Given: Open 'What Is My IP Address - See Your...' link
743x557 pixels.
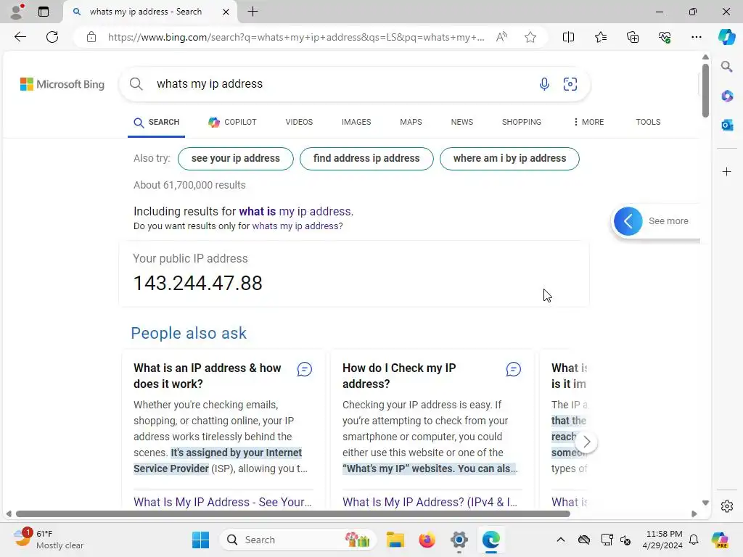Looking at the screenshot, I should point(223,502).
